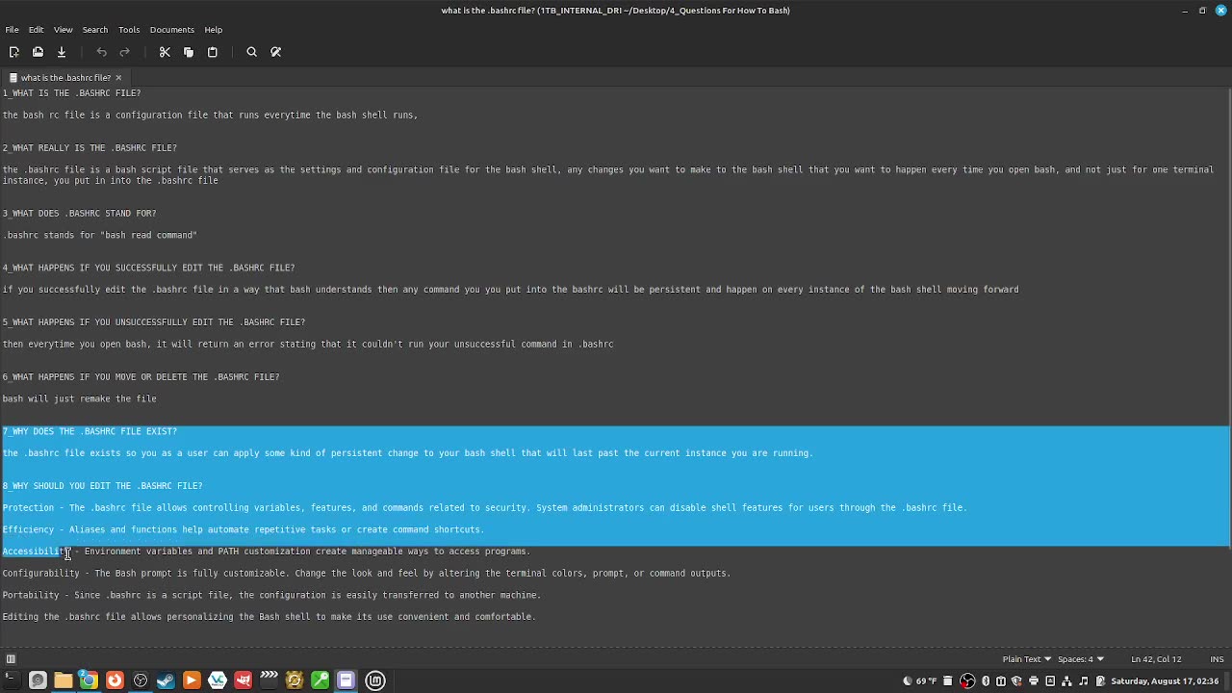
Task: Click heading '5_WHAT HAPPENS IF YOU UNSUCCESSFULLY EDIT'
Action: [x=154, y=322]
